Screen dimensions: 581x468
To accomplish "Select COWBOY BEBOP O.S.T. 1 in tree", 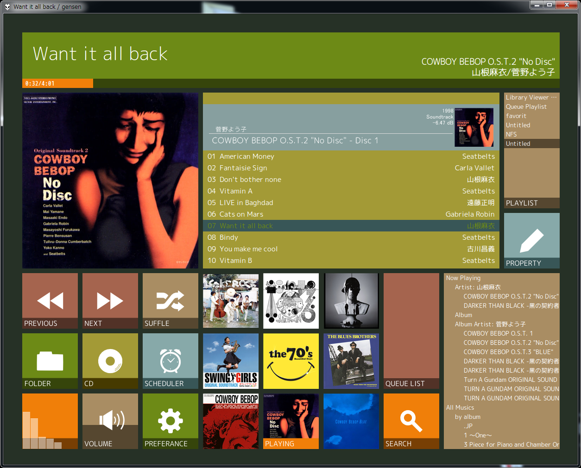I will pos(498,333).
